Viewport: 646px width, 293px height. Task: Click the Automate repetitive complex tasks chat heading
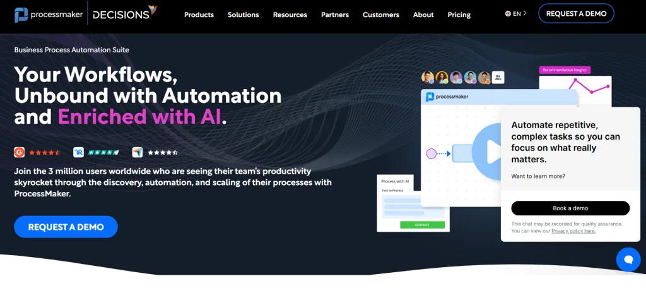(x=566, y=142)
